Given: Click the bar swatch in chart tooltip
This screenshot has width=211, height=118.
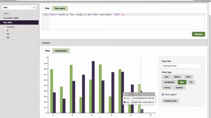Looking at the screenshot, I should coord(125,102).
